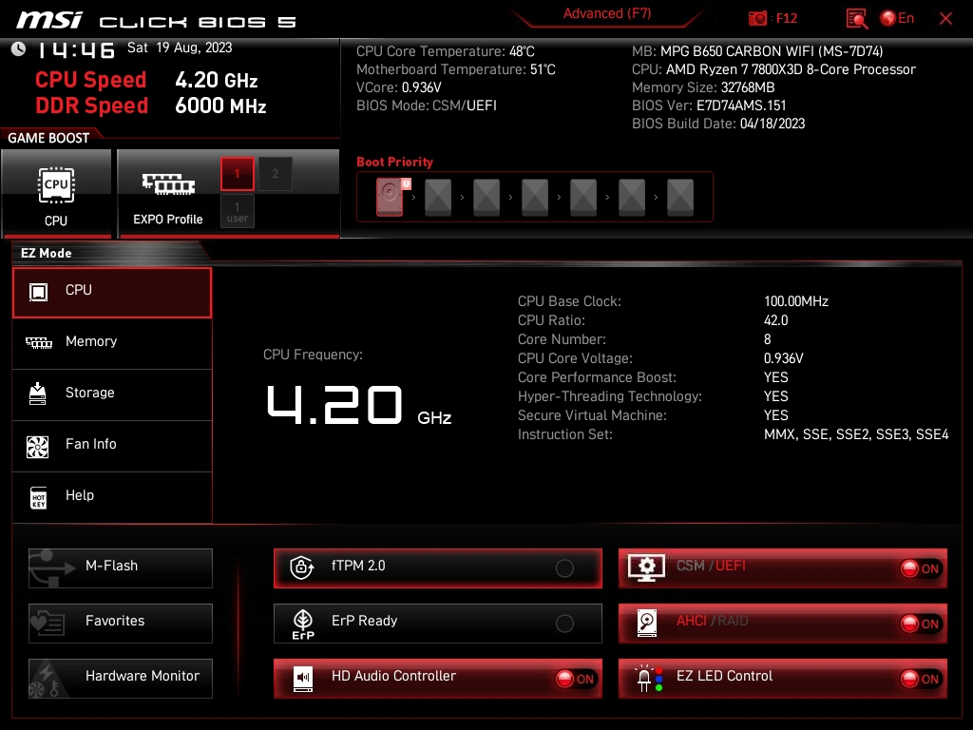Click the GAME BOOST label
Viewport: 973px width, 730px height.
[x=48, y=138]
